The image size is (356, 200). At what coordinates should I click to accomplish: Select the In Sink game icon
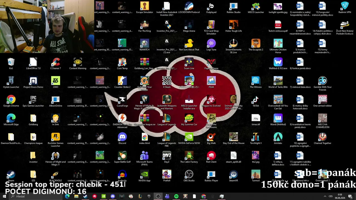click(x=56, y=118)
